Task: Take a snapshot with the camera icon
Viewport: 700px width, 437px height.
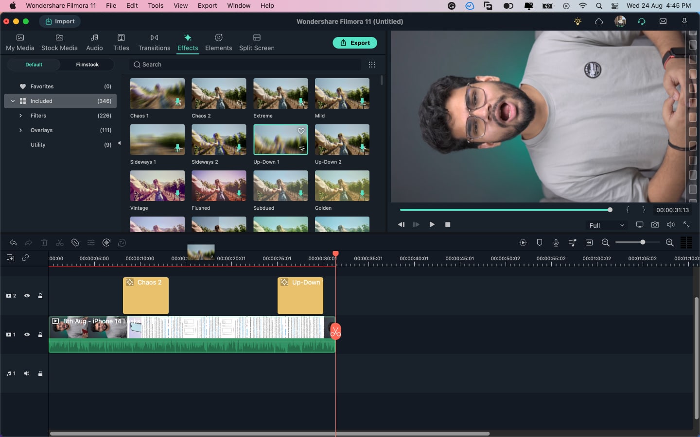Action: coord(655,225)
